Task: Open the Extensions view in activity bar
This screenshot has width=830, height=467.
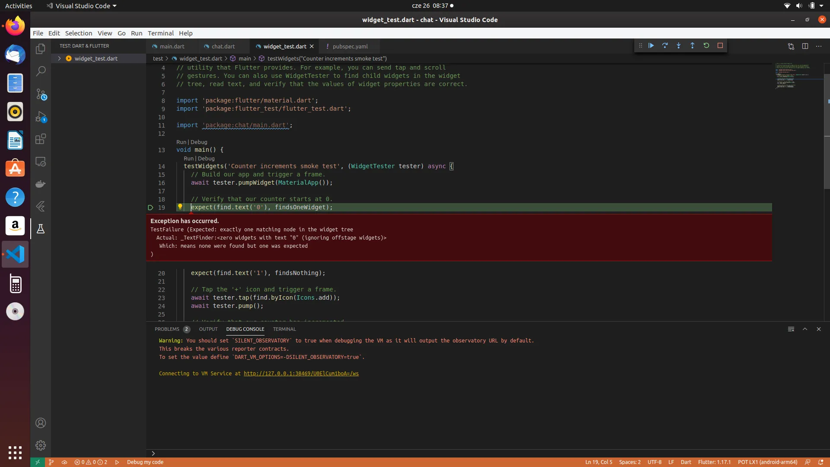Action: 41,139
